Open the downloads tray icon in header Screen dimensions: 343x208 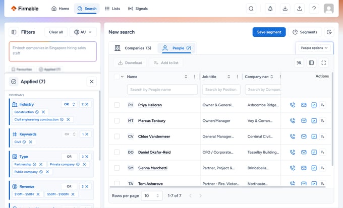coord(285,9)
